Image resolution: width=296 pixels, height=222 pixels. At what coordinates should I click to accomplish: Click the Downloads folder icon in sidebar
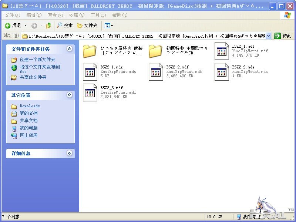(x=14, y=107)
